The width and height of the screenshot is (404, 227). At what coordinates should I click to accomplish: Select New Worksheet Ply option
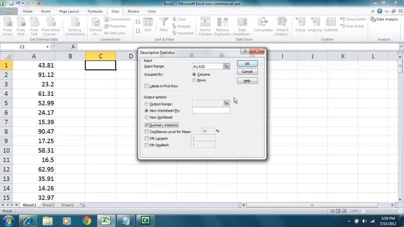tap(146, 111)
